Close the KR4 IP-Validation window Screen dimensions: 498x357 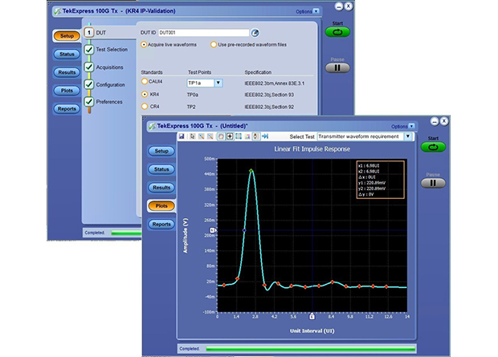point(349,6)
